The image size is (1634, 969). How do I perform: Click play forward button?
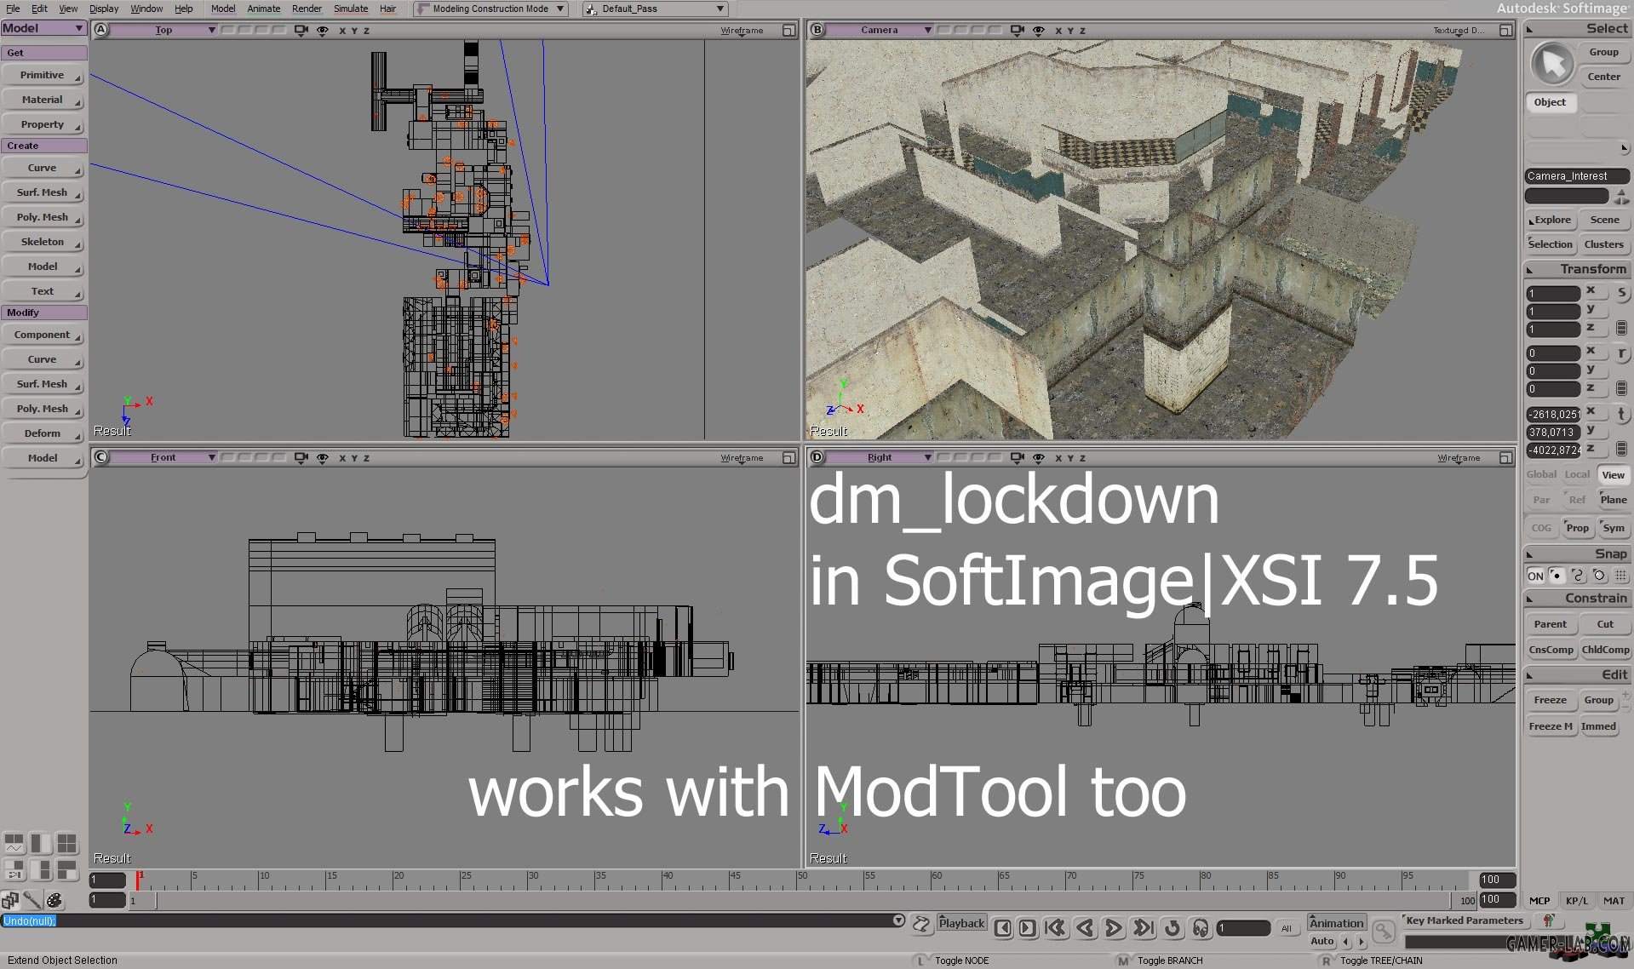pos(1113,928)
